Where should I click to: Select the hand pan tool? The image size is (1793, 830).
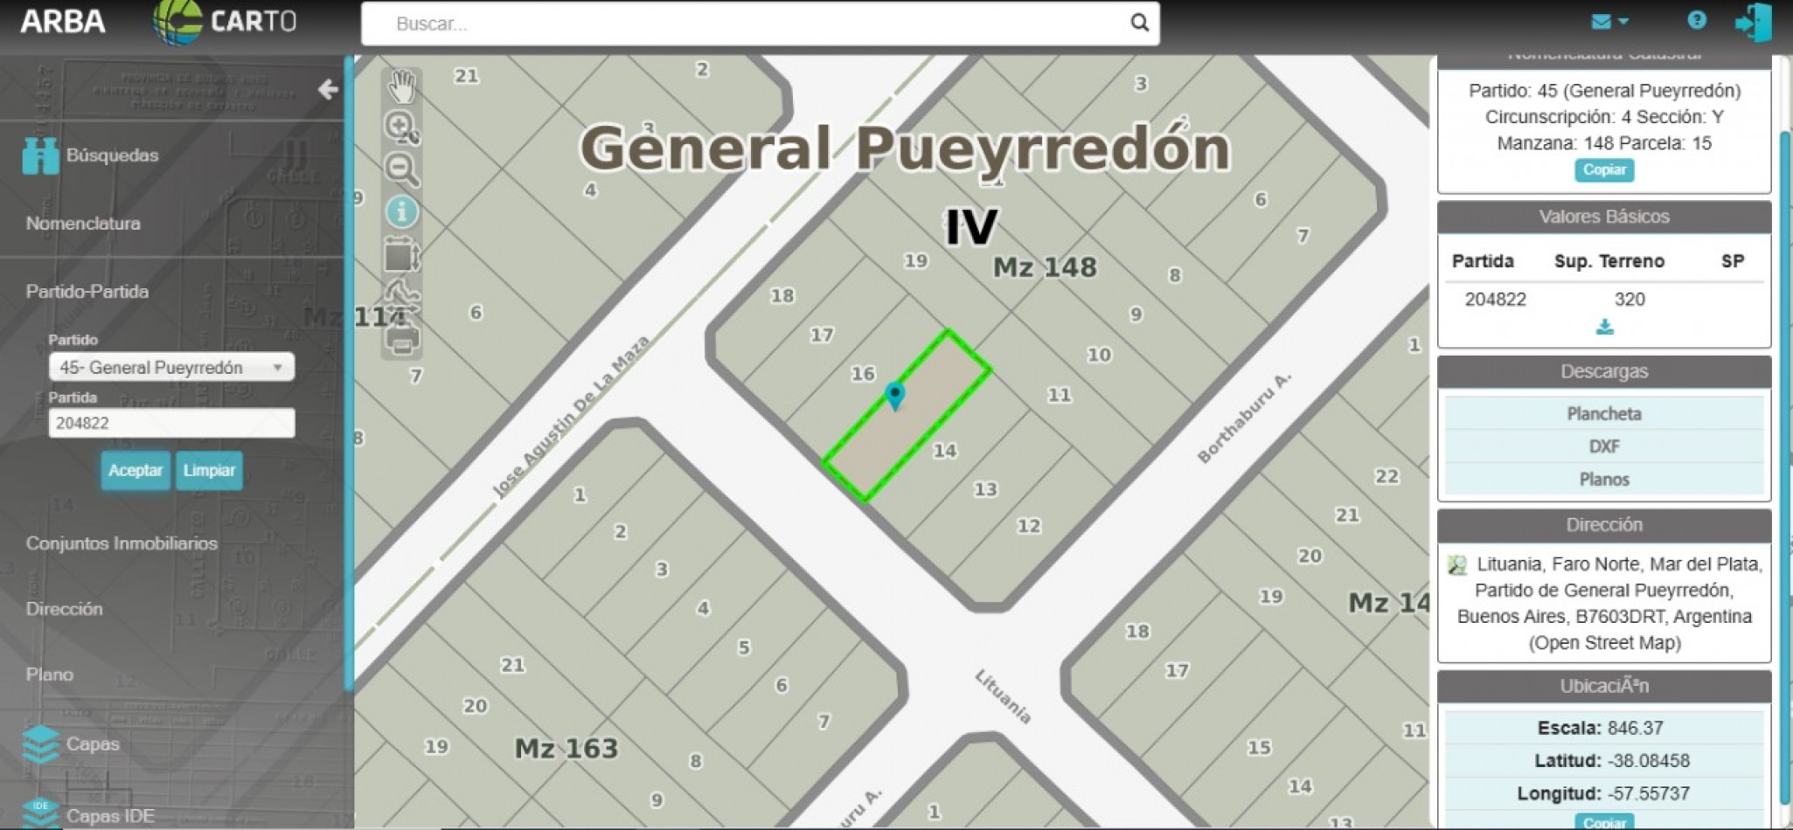coord(401,86)
